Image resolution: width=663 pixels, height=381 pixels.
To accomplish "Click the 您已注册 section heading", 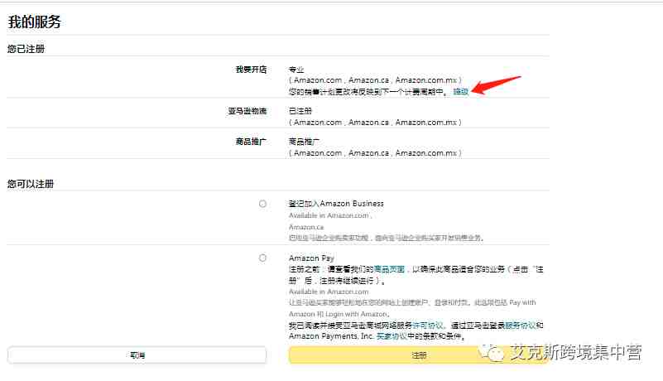I will click(26, 49).
